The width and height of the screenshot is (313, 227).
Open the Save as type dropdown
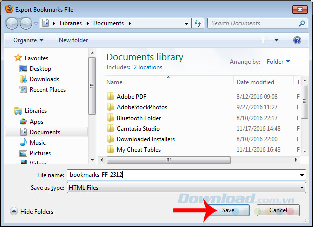click(x=302, y=188)
